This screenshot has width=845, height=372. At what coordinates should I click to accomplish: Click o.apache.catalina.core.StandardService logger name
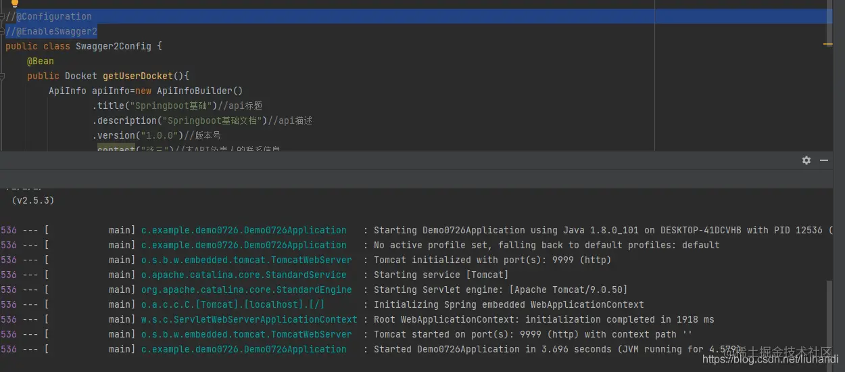coord(243,275)
